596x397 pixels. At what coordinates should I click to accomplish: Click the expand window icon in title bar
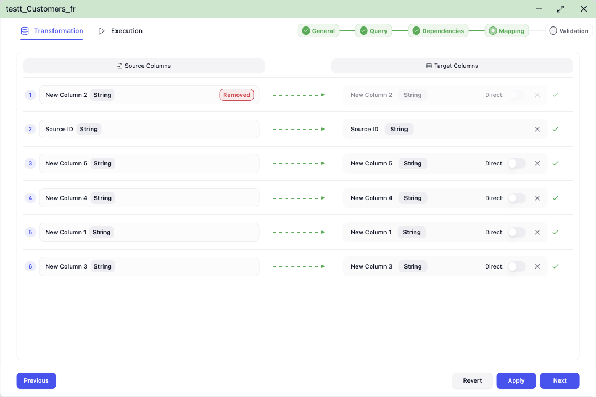(561, 9)
